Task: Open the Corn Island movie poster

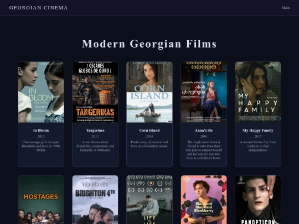Action: (149, 92)
